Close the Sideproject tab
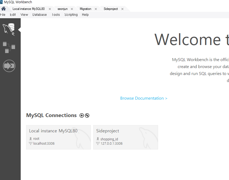The width and height of the screenshot is (229, 180). coord(122,9)
